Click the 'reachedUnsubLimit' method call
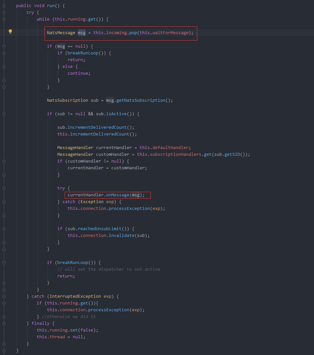Image resolution: width=314 pixels, height=355 pixels. pos(100,229)
